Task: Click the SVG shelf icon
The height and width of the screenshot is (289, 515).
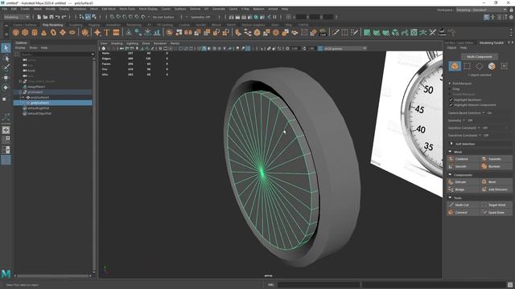Action: click(116, 32)
